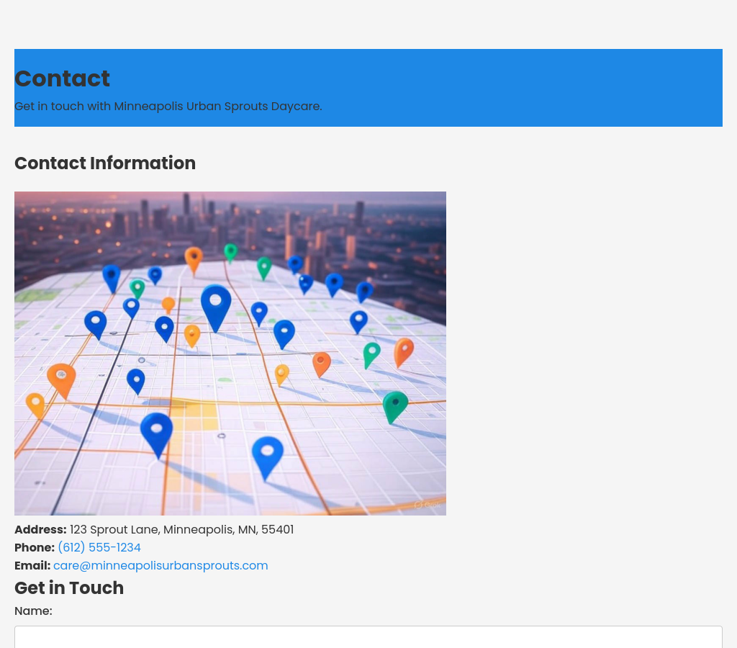This screenshot has width=737, height=648.
Task: Click the Get in Touch heading
Action: point(69,588)
